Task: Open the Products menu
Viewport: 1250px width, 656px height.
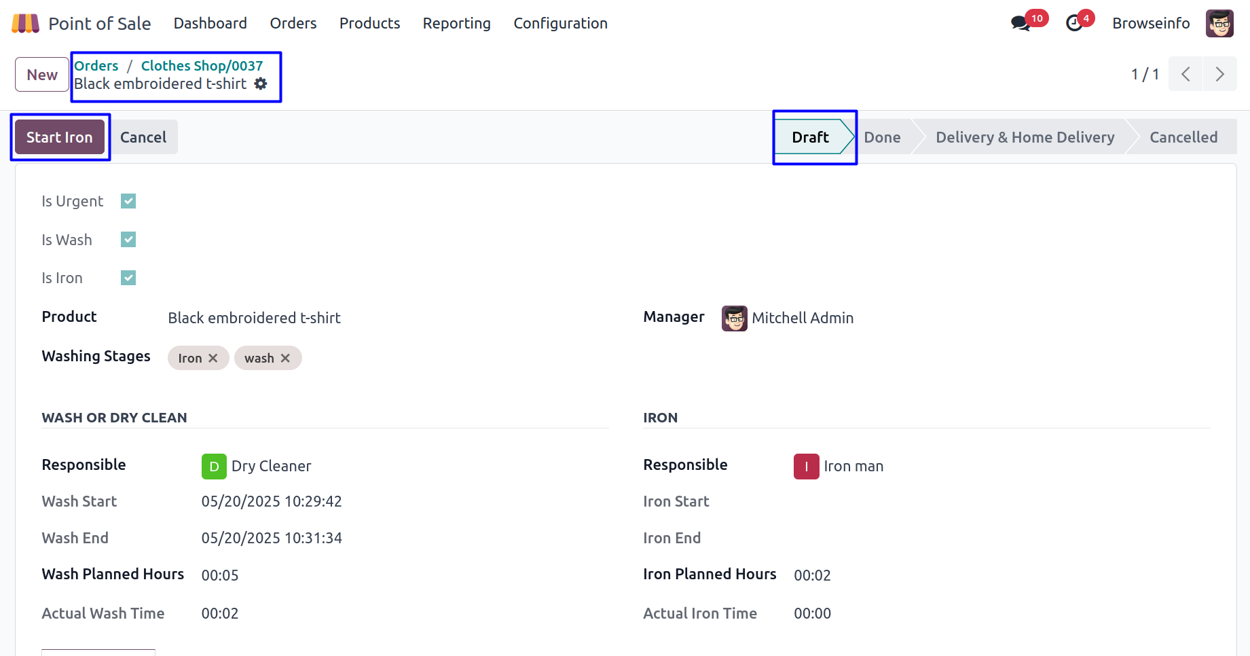Action: (369, 24)
